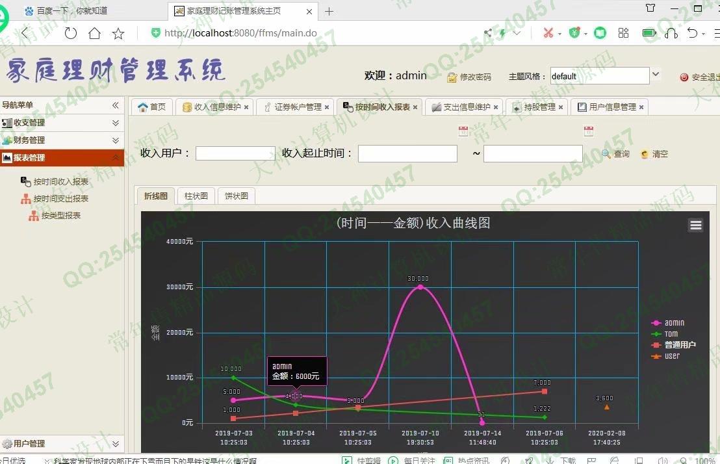720x464 pixels.
Task: Select the 饼图 pie chart tab
Action: pos(237,196)
